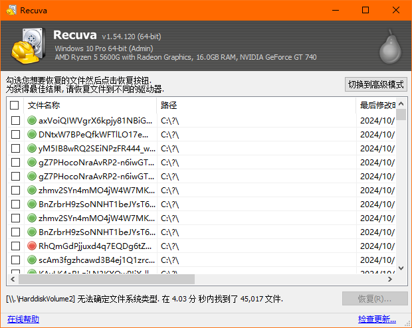Click the C:\?\ path in the axVoiQIWVgrX6 row
This screenshot has height=328, width=412.
pyautogui.click(x=169, y=121)
